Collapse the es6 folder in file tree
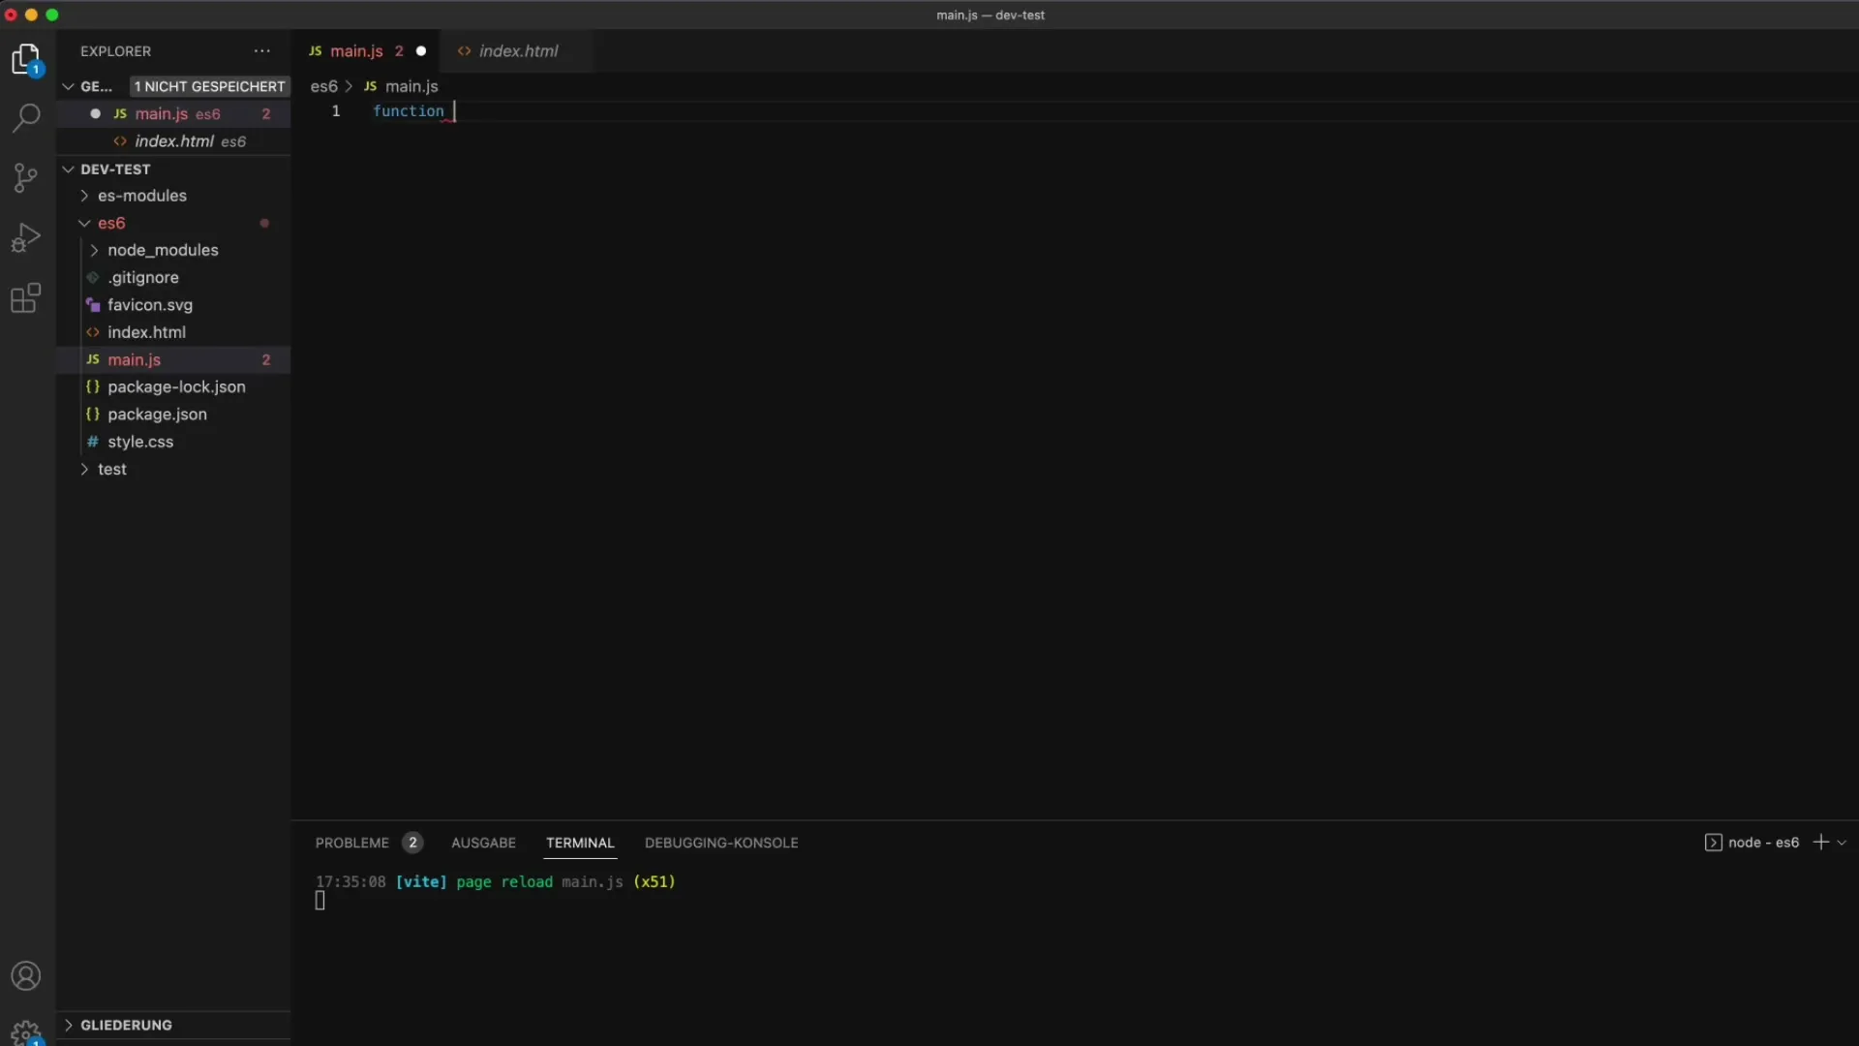This screenshot has width=1859, height=1046. coord(84,222)
